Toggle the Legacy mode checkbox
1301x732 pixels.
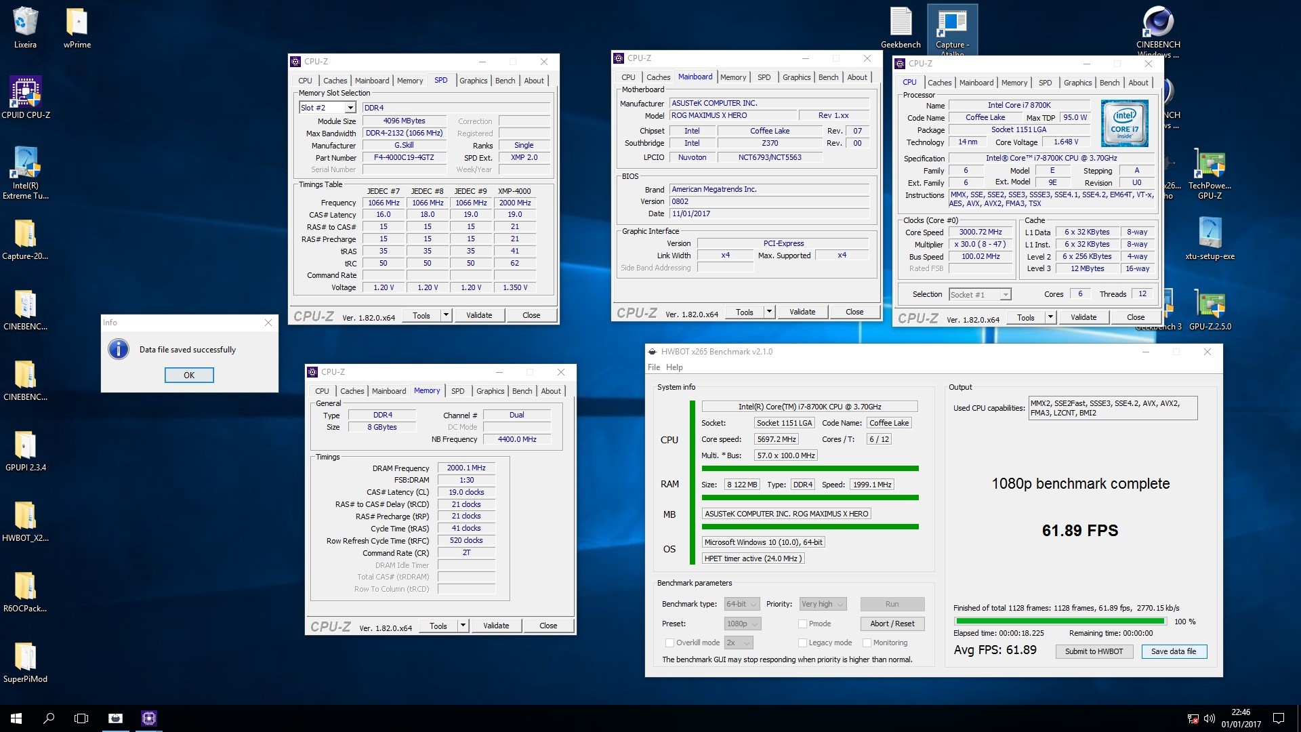[x=802, y=643]
